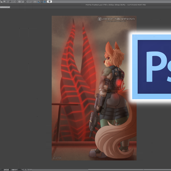Viewport: 171px width, 171px height.
Task: Click the Fill icon in the command bar
Action: pyautogui.click(x=23, y=2)
